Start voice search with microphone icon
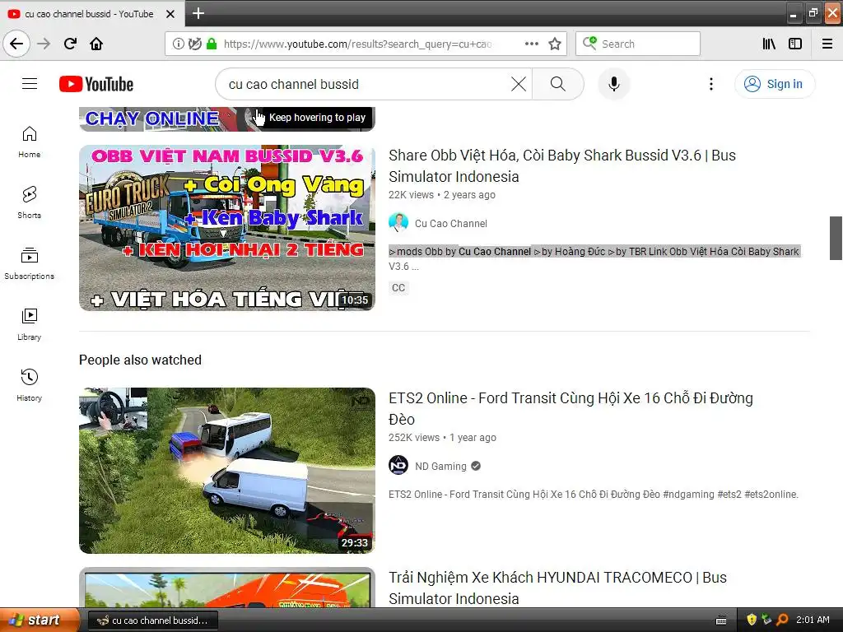 click(614, 85)
